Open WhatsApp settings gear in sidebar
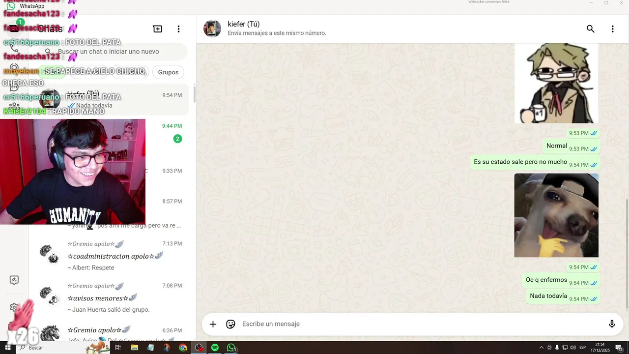Screen dimensions: 629x354 click(x=14, y=307)
